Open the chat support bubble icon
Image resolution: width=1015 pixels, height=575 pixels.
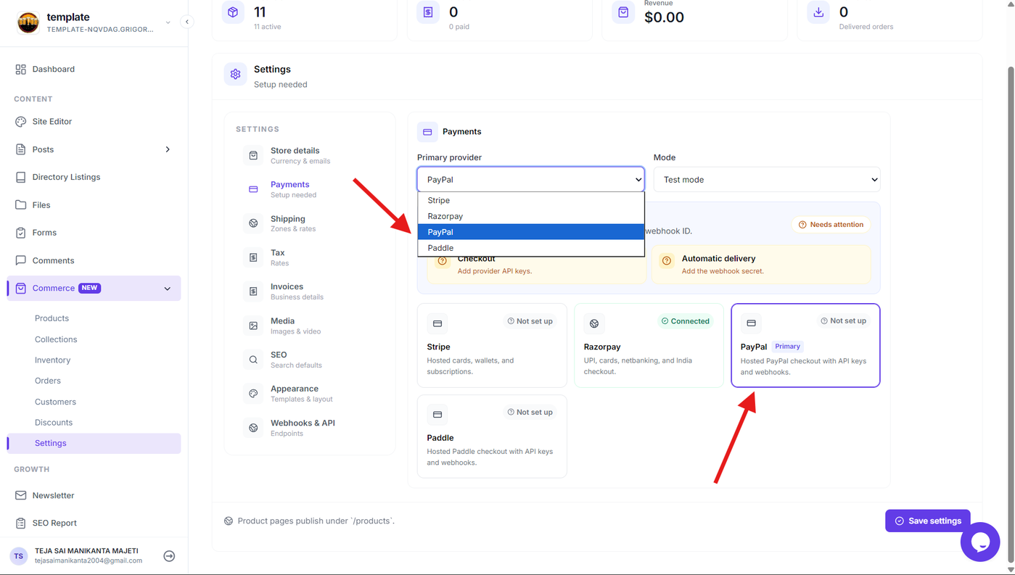click(x=980, y=542)
